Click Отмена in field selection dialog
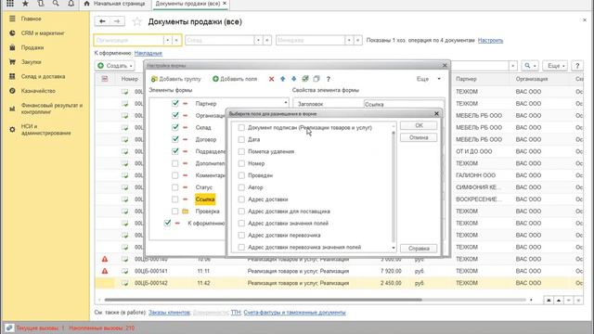 (x=419, y=137)
